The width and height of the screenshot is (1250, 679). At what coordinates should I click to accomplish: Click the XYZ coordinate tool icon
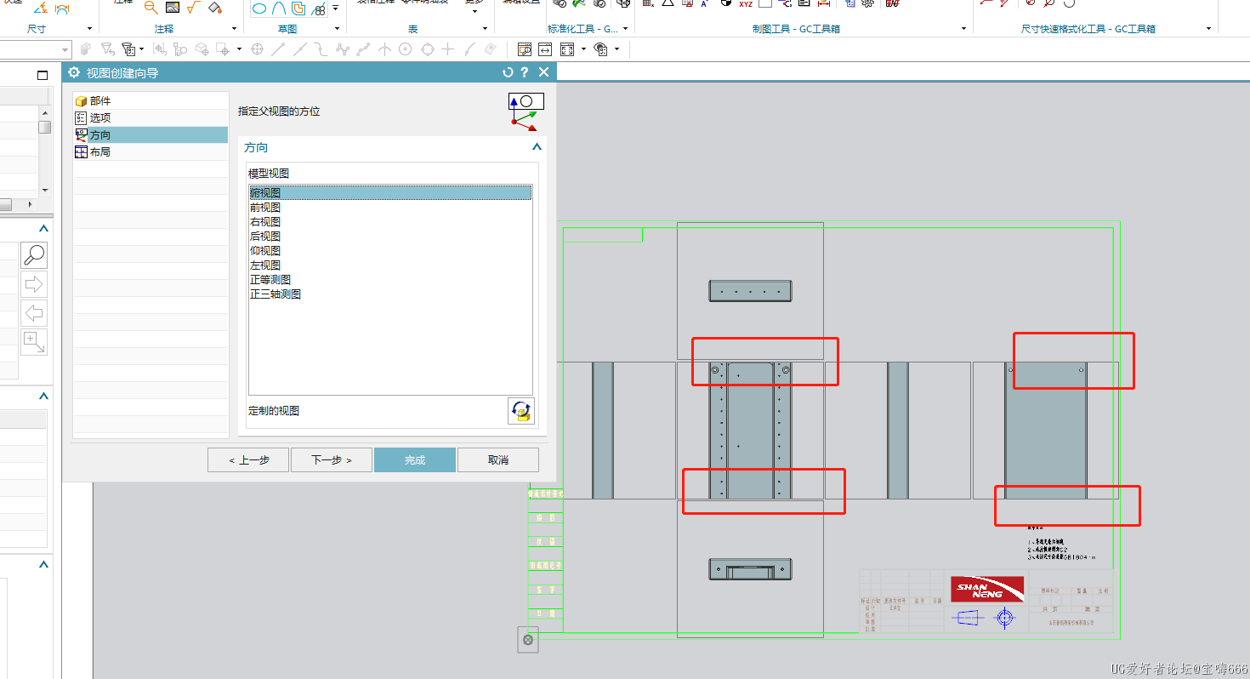click(x=745, y=4)
